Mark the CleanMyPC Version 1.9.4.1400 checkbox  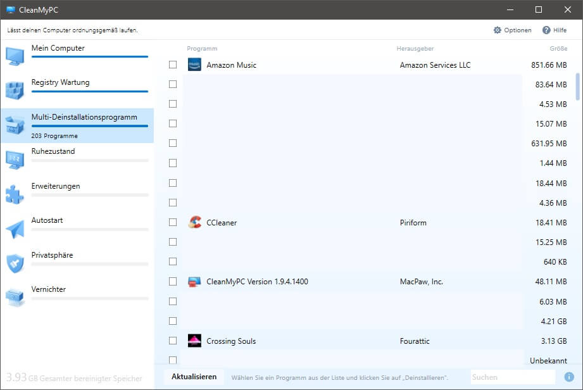pos(173,281)
